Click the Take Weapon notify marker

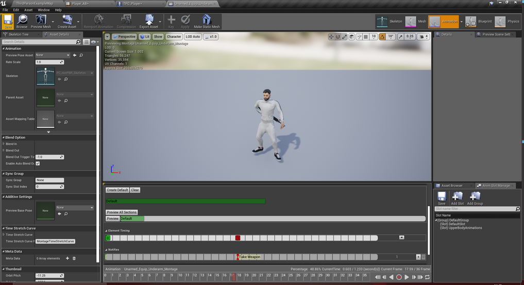[x=249, y=257]
